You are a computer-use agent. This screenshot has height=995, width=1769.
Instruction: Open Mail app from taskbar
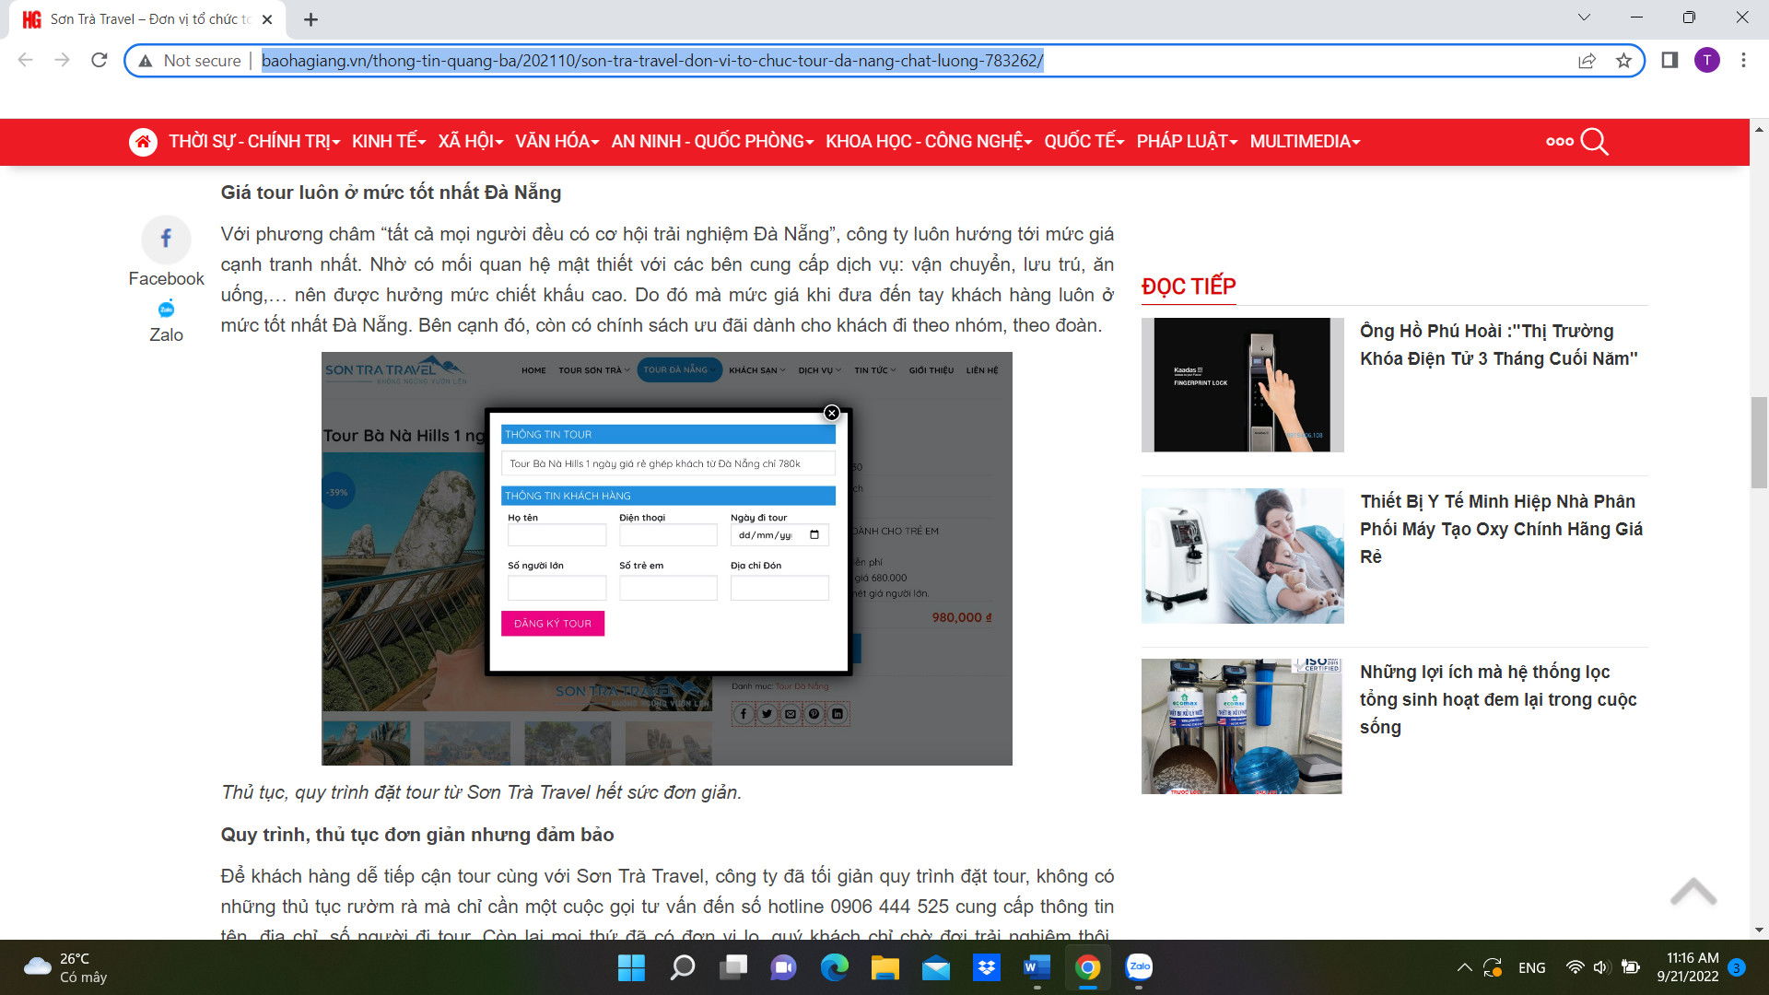point(936,967)
